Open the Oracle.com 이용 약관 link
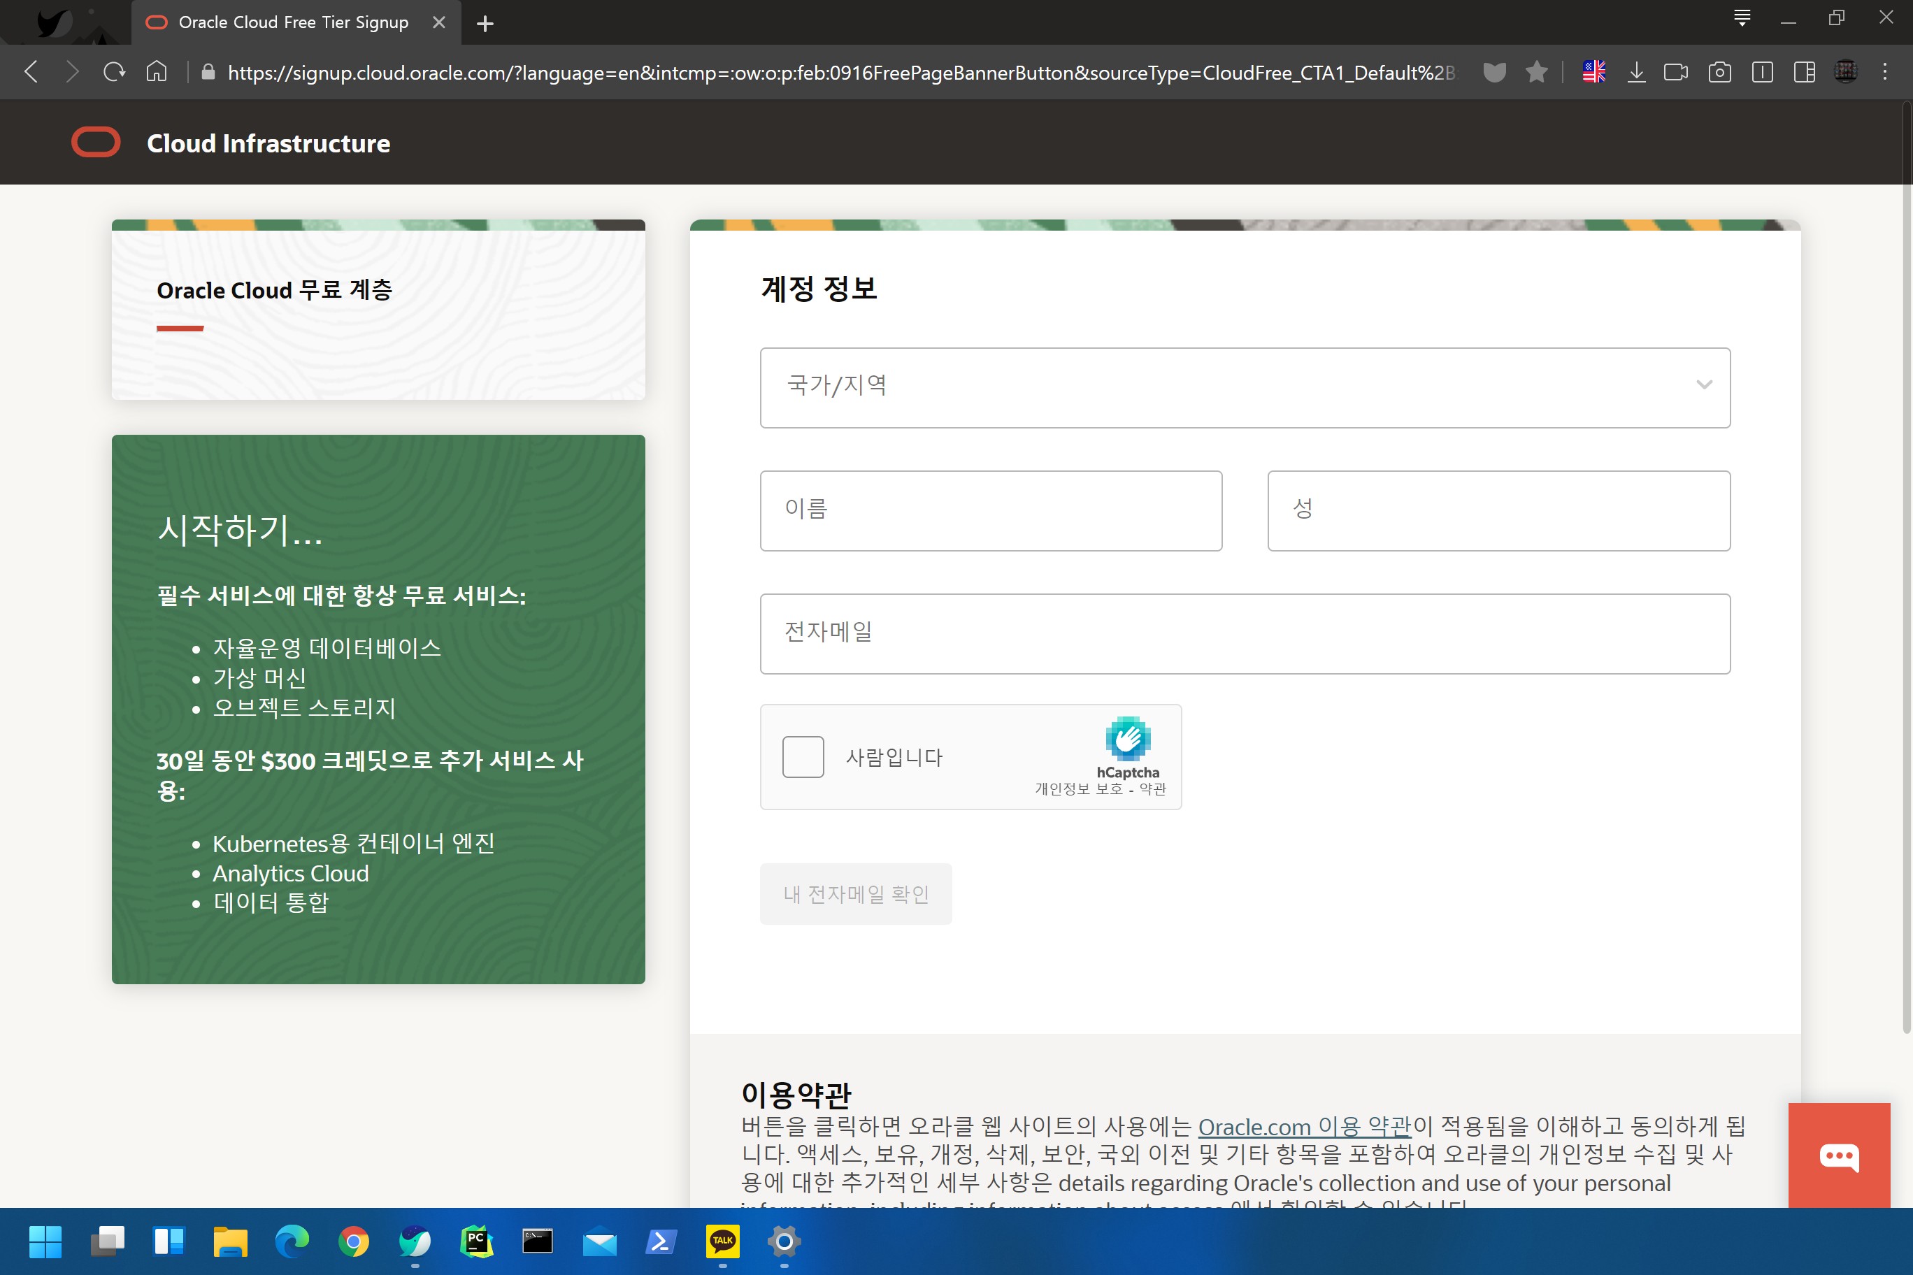Viewport: 1913px width, 1275px height. coord(1304,1126)
